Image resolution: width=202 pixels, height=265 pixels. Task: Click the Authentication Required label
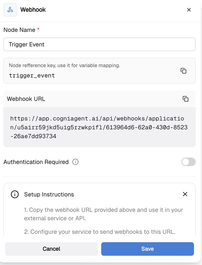point(36,162)
